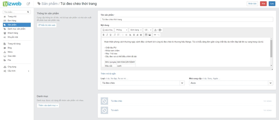The image size is (279, 120).
Task: Insert an image into the content
Action: coord(150,35)
